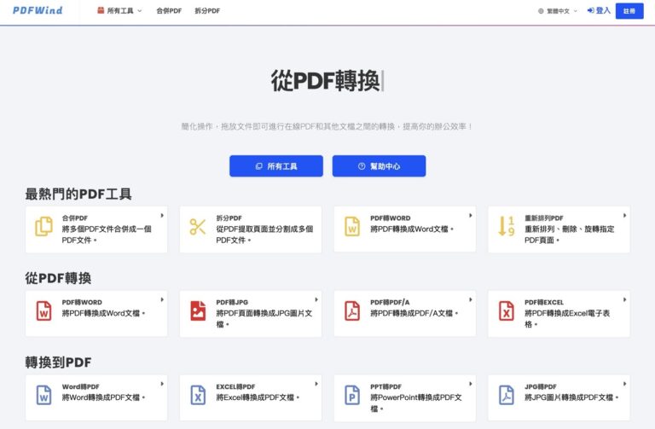Click the yellow PDF to Word icon

(x=352, y=226)
